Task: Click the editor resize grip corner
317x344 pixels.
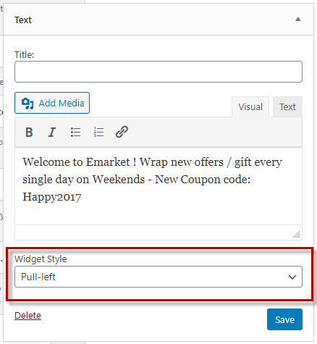Action: point(297,235)
